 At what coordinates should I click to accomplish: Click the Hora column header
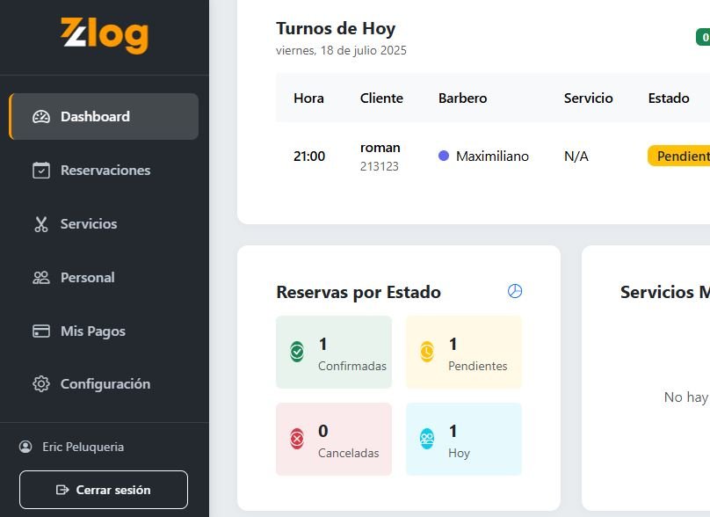point(308,98)
